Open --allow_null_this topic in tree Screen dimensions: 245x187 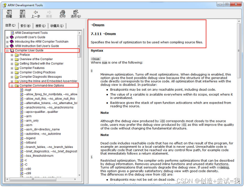[x=50, y=99]
